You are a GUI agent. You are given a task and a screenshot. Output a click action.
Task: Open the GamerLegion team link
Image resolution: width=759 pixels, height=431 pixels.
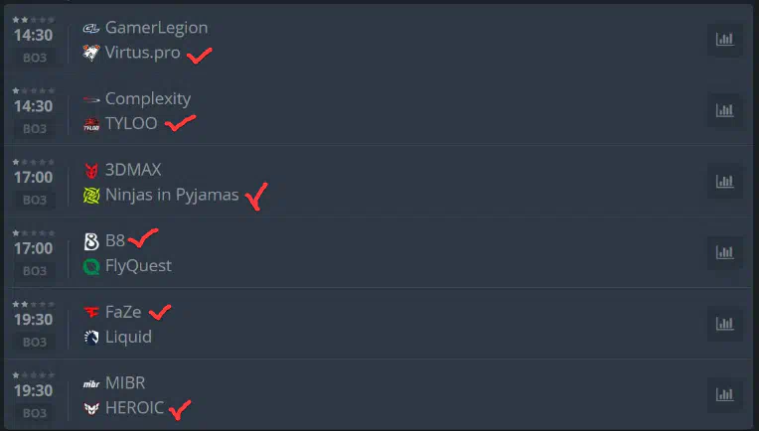[156, 28]
